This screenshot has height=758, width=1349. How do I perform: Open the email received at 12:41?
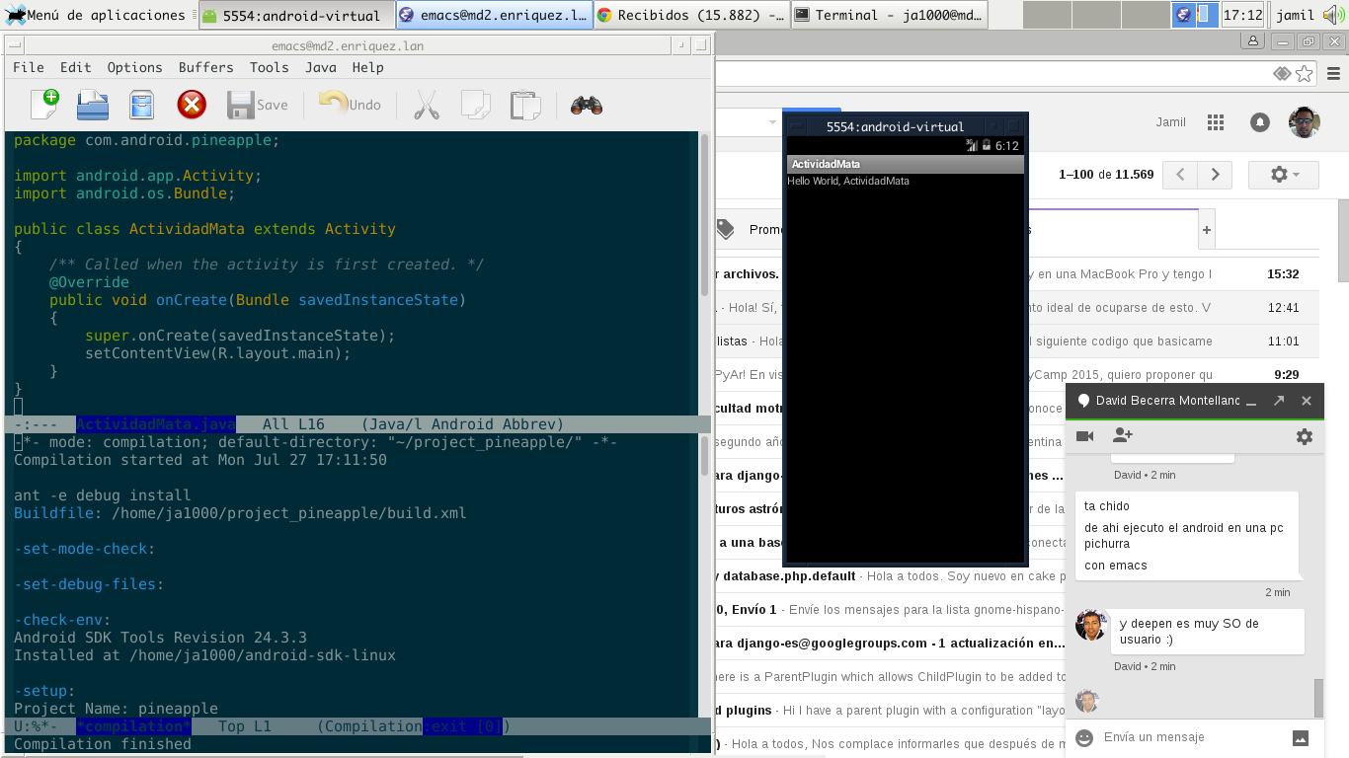click(1017, 308)
